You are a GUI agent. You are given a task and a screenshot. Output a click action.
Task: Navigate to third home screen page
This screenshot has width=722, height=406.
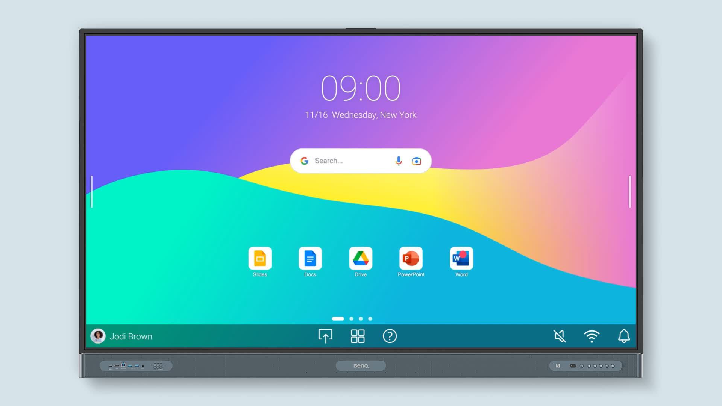coord(361,318)
